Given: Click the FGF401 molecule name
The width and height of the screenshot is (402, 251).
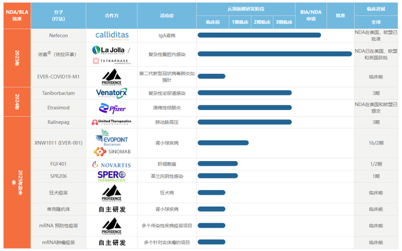Looking at the screenshot, I should (58, 164).
